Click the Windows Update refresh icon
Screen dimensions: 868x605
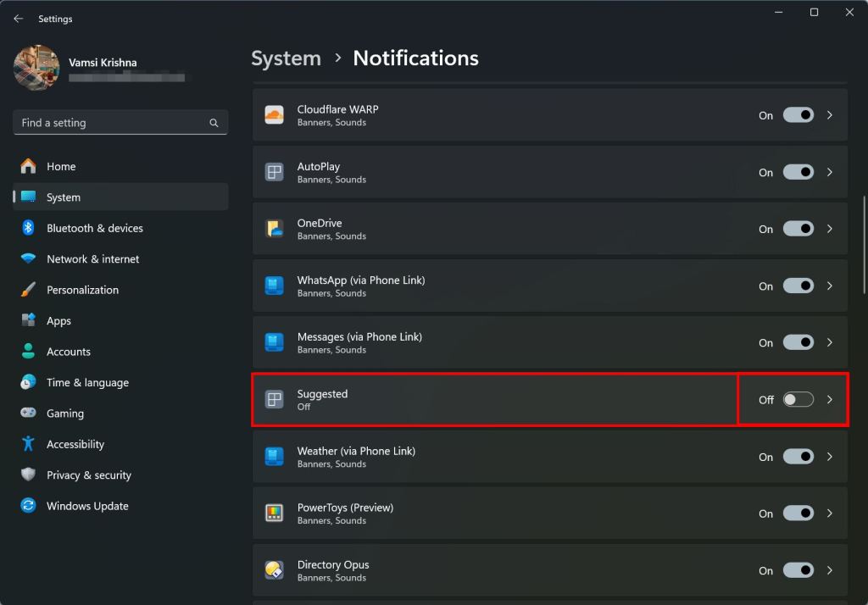pos(28,505)
